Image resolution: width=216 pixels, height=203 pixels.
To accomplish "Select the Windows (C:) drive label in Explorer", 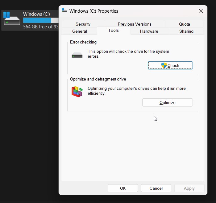I will coord(36,14).
